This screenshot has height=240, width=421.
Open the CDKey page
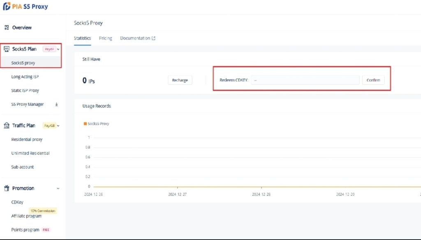[17, 202]
